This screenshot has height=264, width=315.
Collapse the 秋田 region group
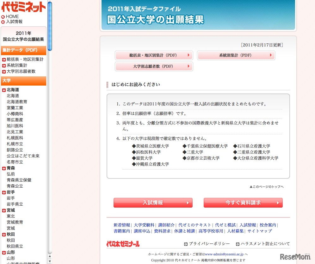tap(4, 235)
